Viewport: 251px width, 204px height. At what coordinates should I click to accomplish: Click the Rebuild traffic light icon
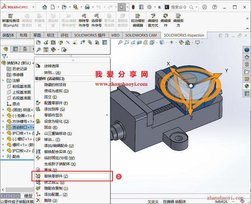[x=133, y=7]
